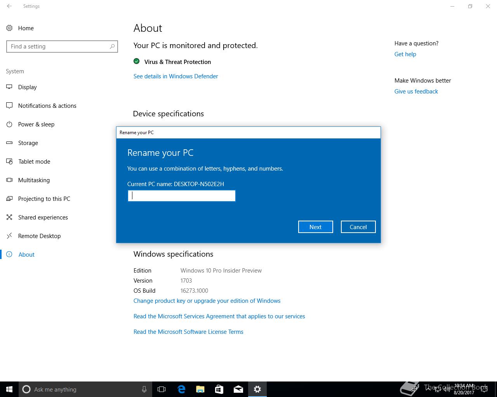The height and width of the screenshot is (397, 497).
Task: Click the Multitasking icon
Action: tap(9, 180)
